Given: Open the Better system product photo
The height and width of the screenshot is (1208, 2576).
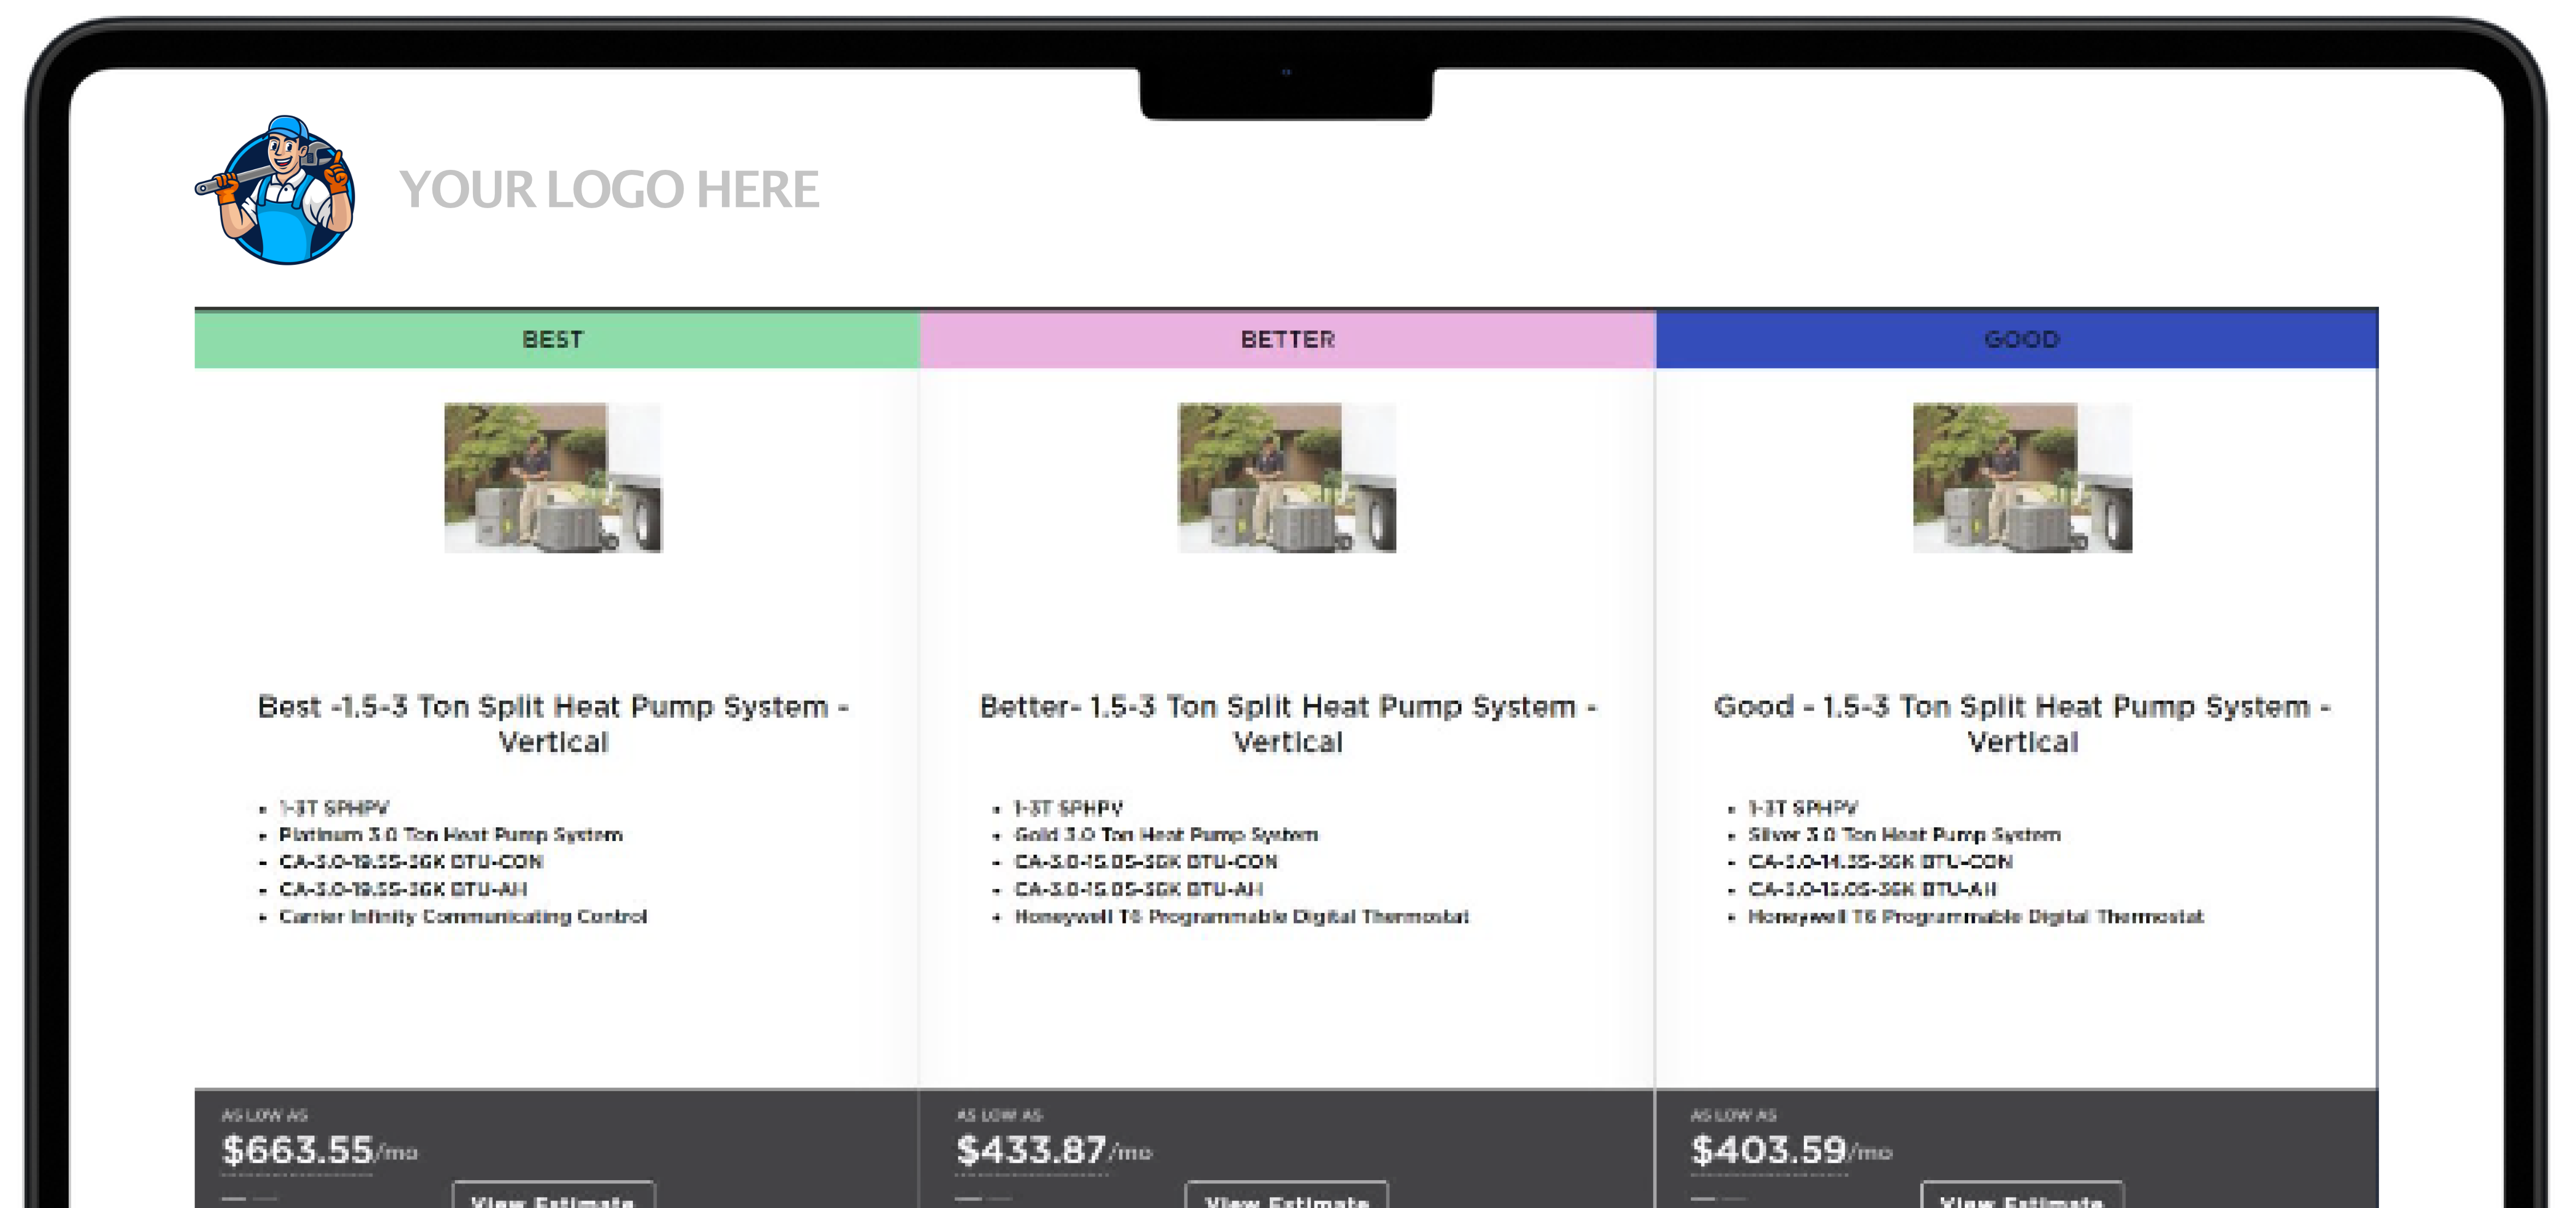Looking at the screenshot, I should tap(1287, 478).
